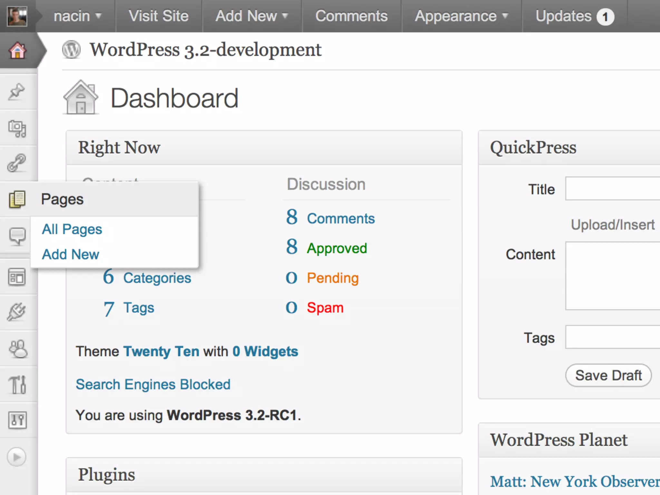Image resolution: width=660 pixels, height=495 pixels.
Task: Open Comments via the speech bubble sidebar icon
Action: click(x=17, y=236)
